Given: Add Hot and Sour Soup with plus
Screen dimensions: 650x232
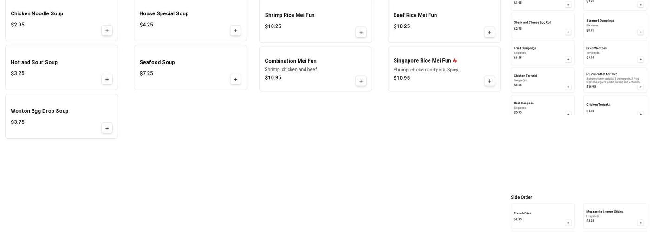Looking at the screenshot, I should point(107,79).
